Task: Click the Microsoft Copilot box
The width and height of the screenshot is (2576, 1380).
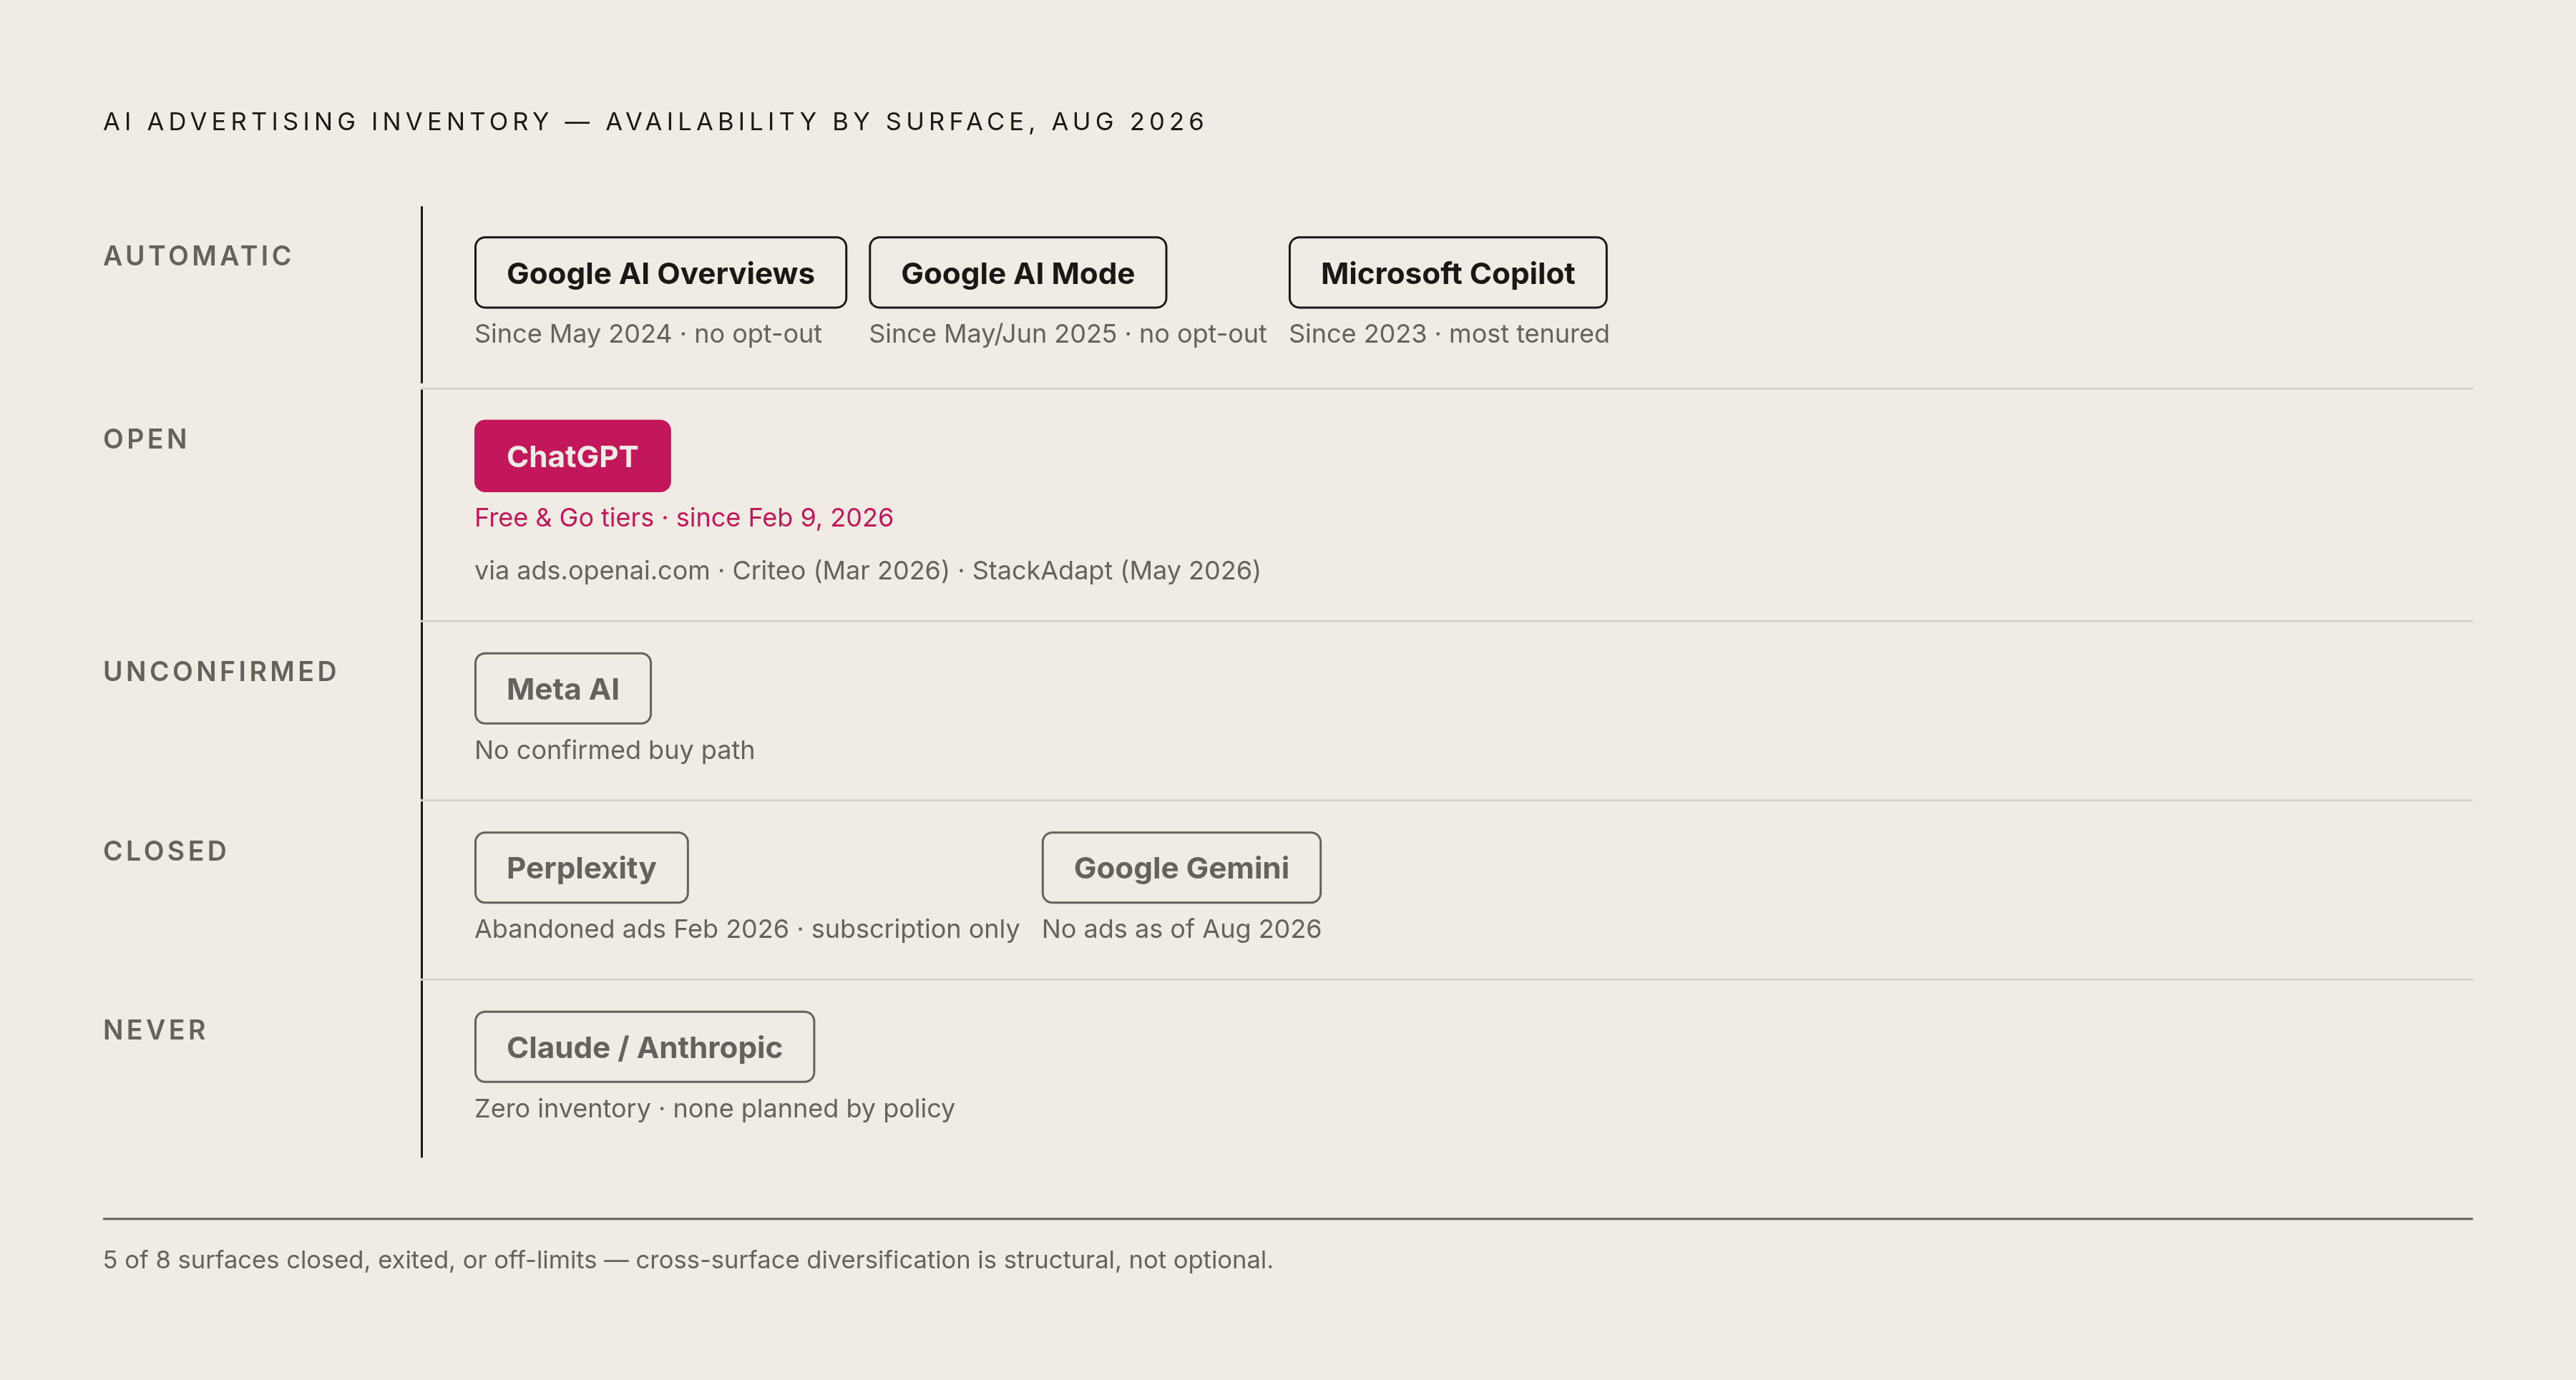Action: point(1447,272)
